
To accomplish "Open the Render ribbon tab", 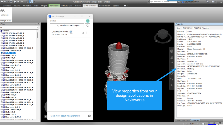I will [x=78, y=6].
